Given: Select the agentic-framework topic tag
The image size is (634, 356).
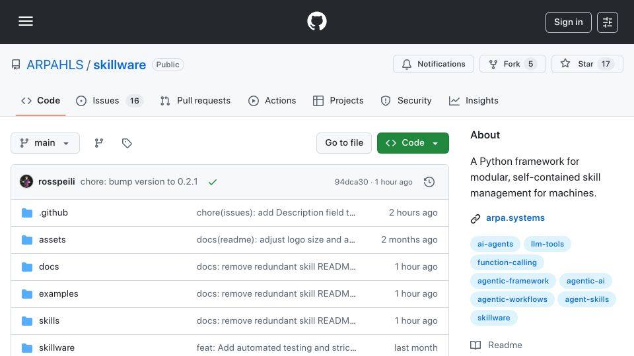Looking at the screenshot, I should 513,281.
